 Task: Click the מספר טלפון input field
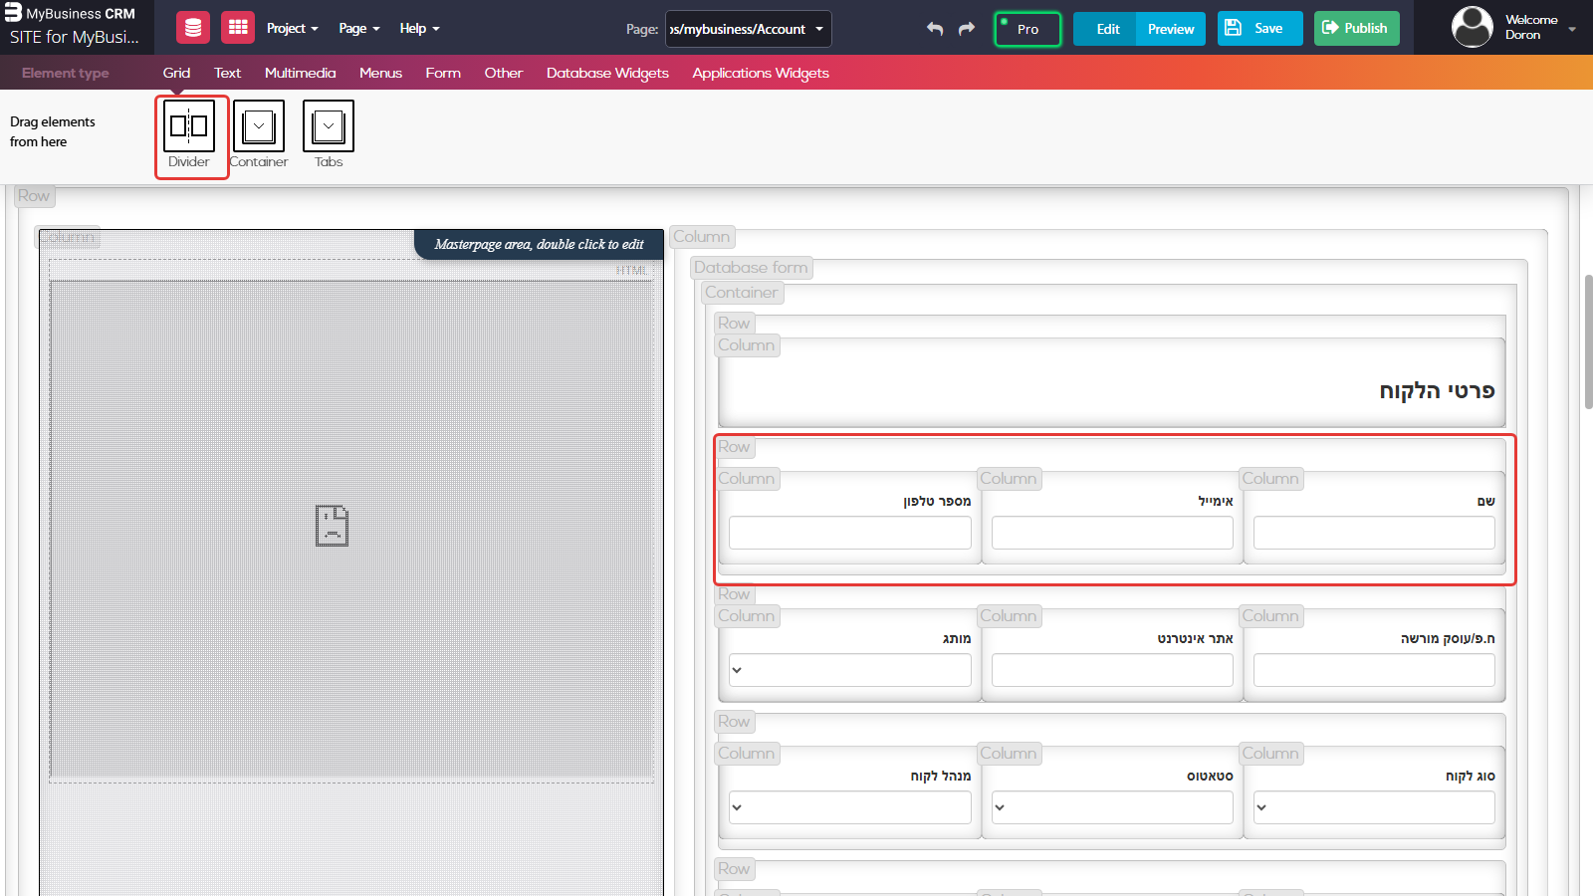(850, 533)
